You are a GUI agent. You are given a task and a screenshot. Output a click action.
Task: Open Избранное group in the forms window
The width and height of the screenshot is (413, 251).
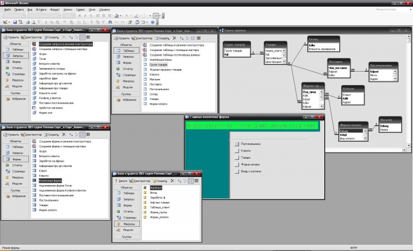(x=17, y=196)
